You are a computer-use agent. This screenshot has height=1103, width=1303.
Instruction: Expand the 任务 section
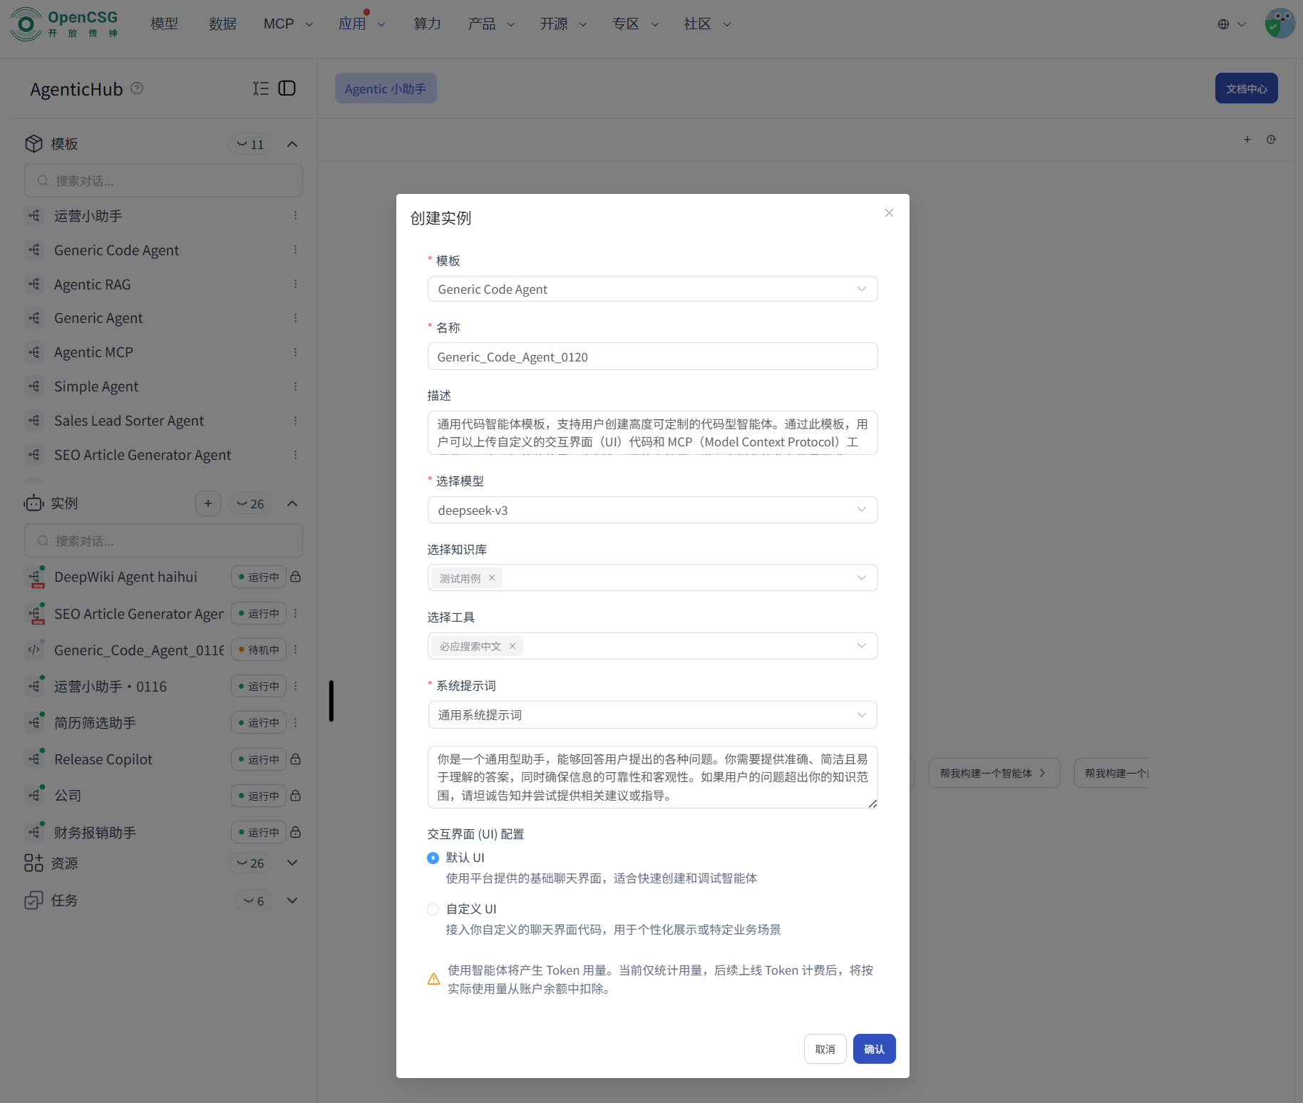coord(292,900)
